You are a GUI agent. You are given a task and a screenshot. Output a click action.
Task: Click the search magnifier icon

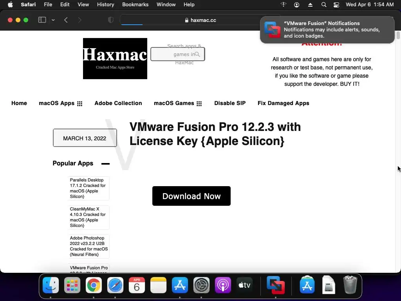(197, 54)
